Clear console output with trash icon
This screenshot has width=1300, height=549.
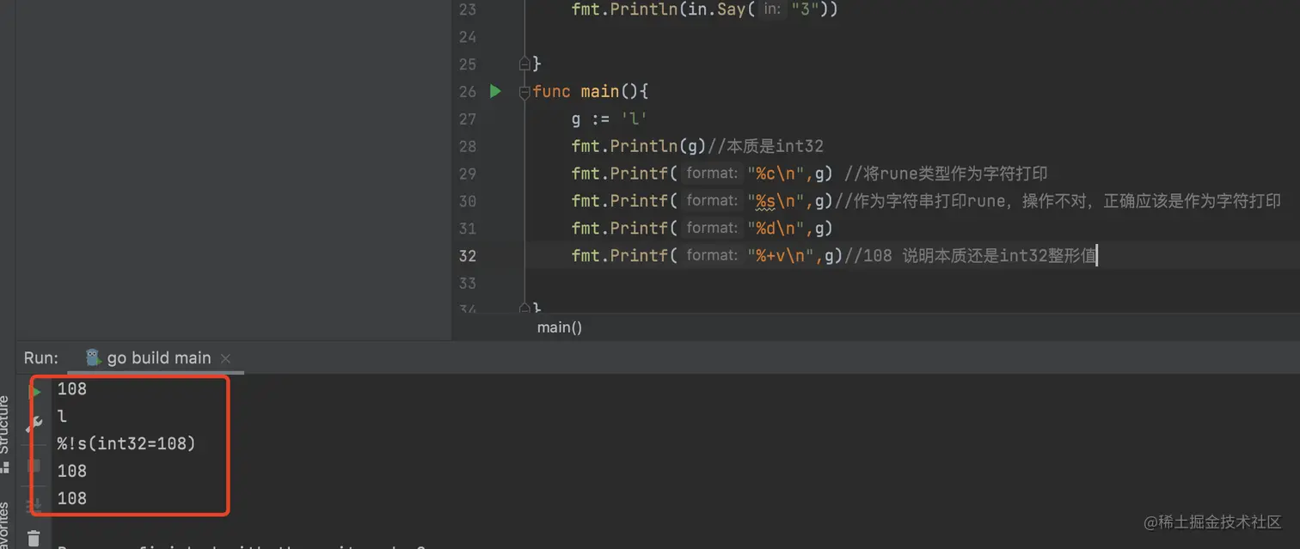point(34,540)
